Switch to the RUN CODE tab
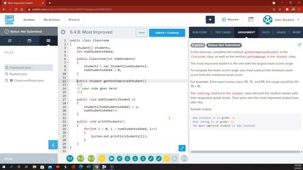Viewport: 303px width, 170px height. click(x=200, y=33)
